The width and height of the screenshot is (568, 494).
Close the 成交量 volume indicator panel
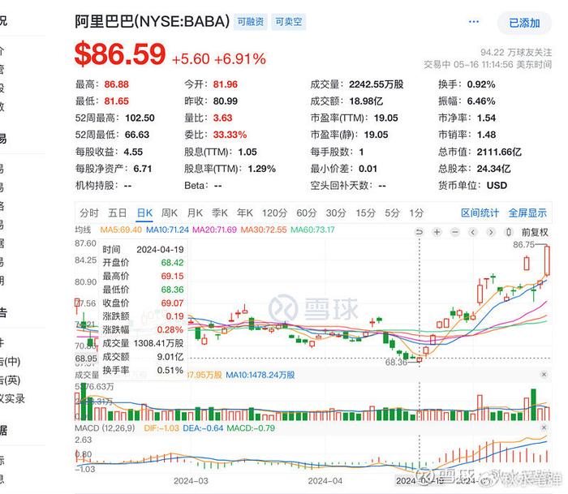[x=544, y=375]
